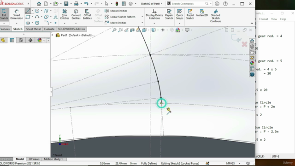Select the Polygon sketch tool
The width and height of the screenshot is (295, 166).
(x=37, y=23)
